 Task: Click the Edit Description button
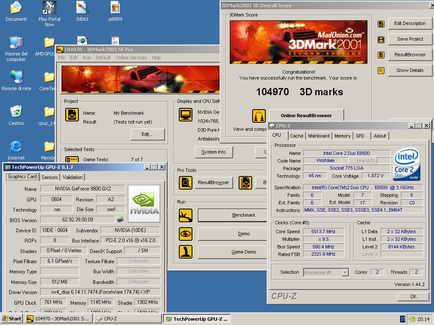tap(410, 24)
